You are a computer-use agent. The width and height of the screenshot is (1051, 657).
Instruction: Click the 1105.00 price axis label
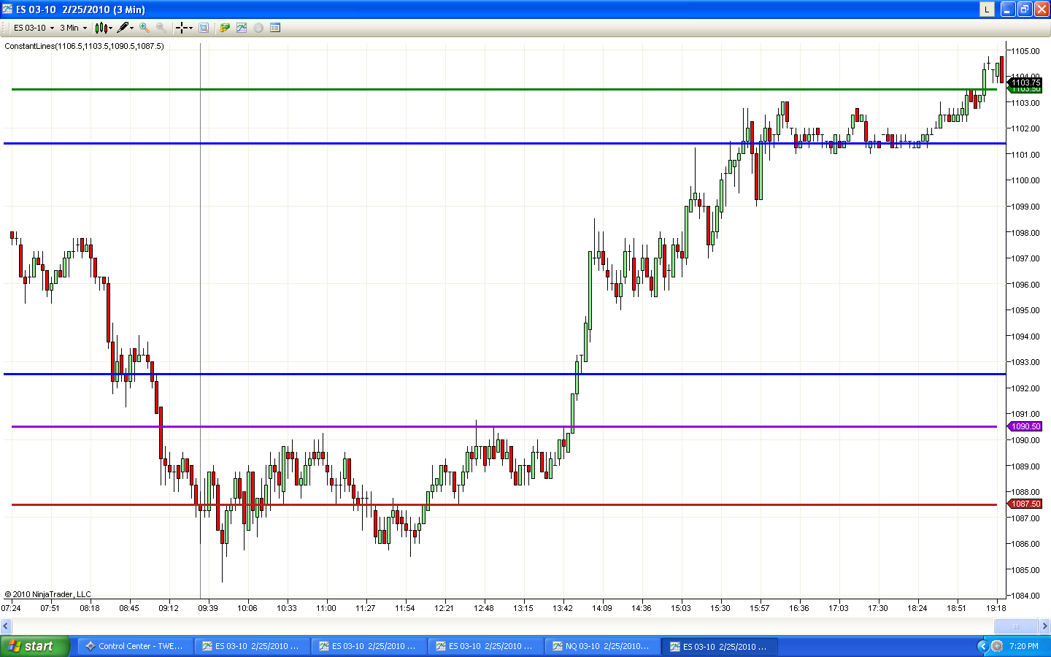click(1025, 51)
